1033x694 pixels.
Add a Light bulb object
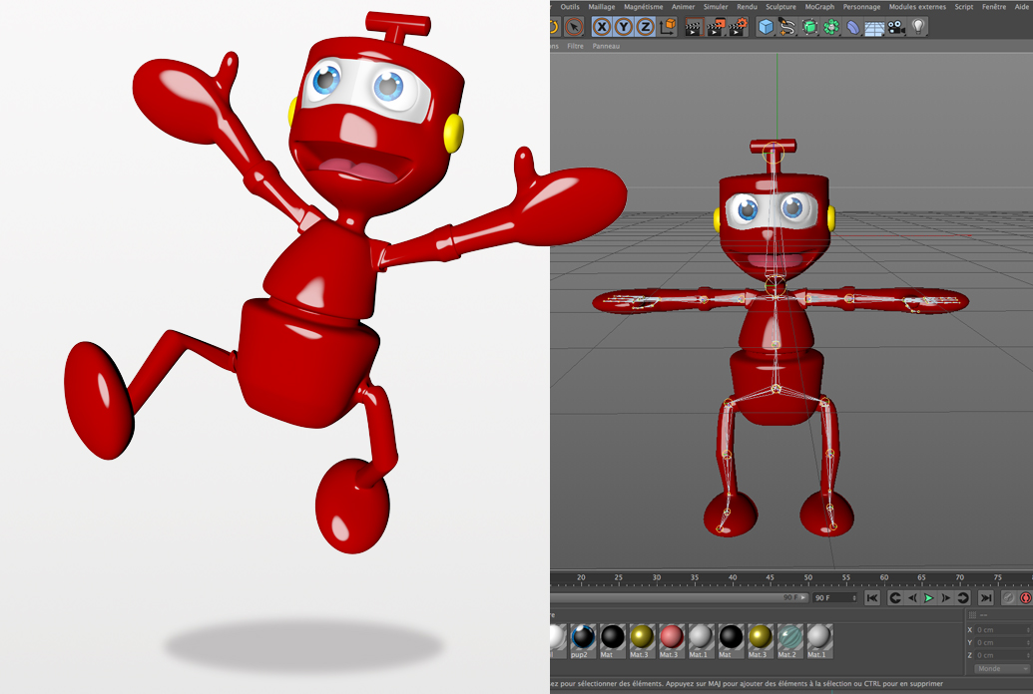click(x=917, y=26)
